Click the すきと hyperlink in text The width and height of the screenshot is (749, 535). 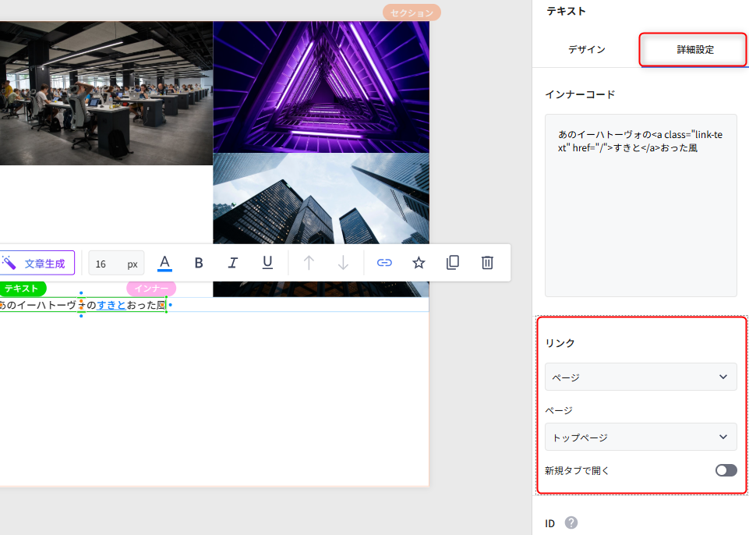[111, 305]
